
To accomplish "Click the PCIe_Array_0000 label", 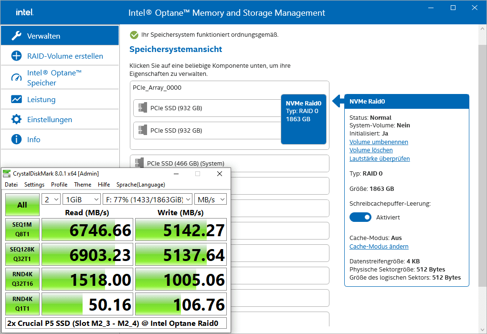I will [x=157, y=87].
